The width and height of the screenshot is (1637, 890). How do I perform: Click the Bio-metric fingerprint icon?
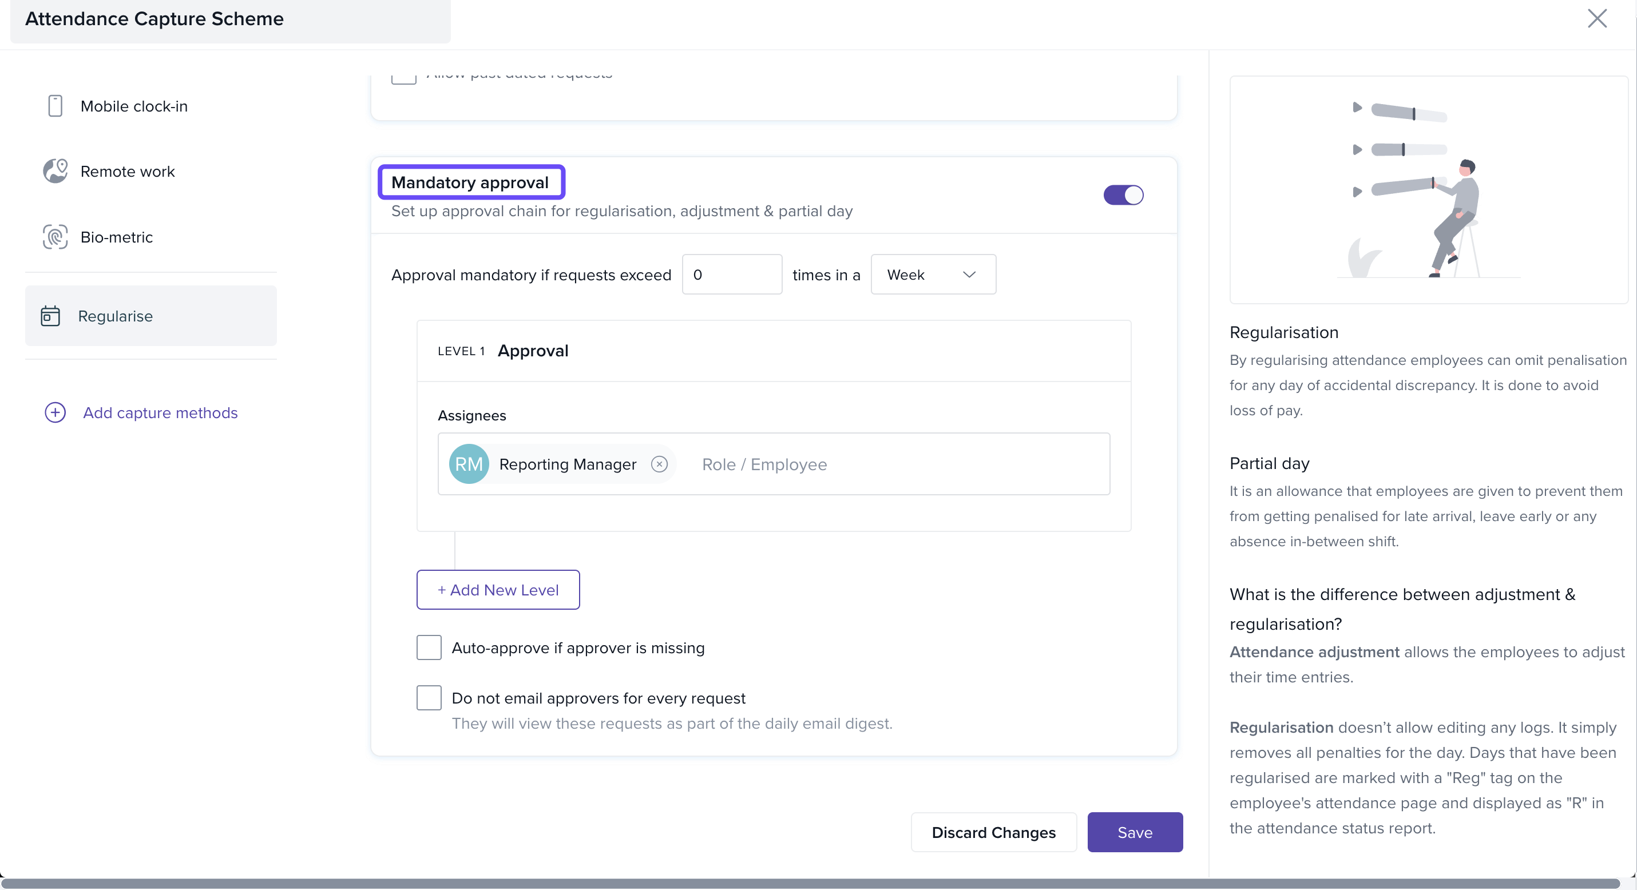tap(56, 237)
